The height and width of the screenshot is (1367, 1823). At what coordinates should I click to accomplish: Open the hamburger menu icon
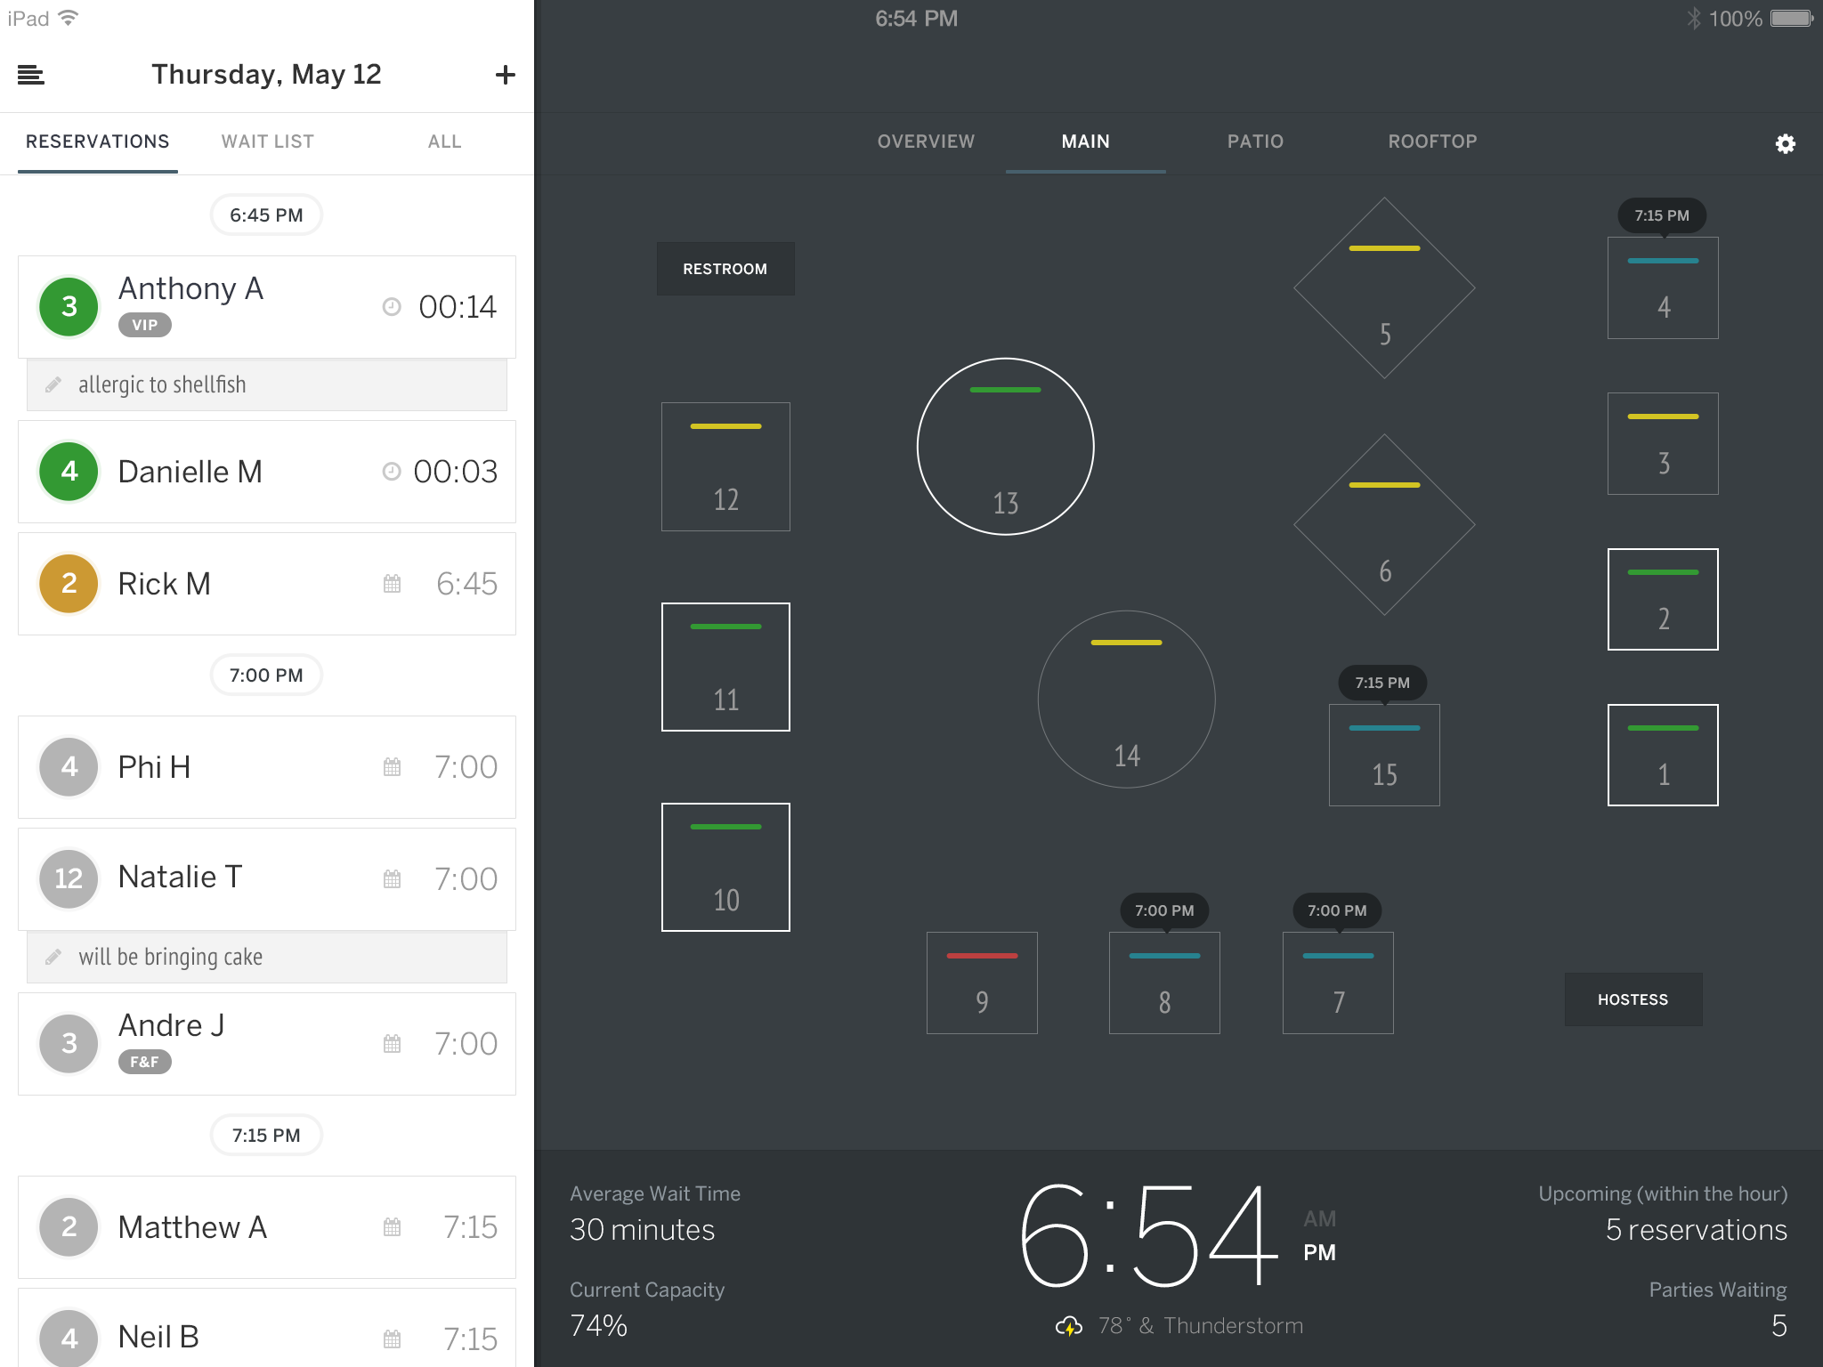pyautogui.click(x=31, y=75)
